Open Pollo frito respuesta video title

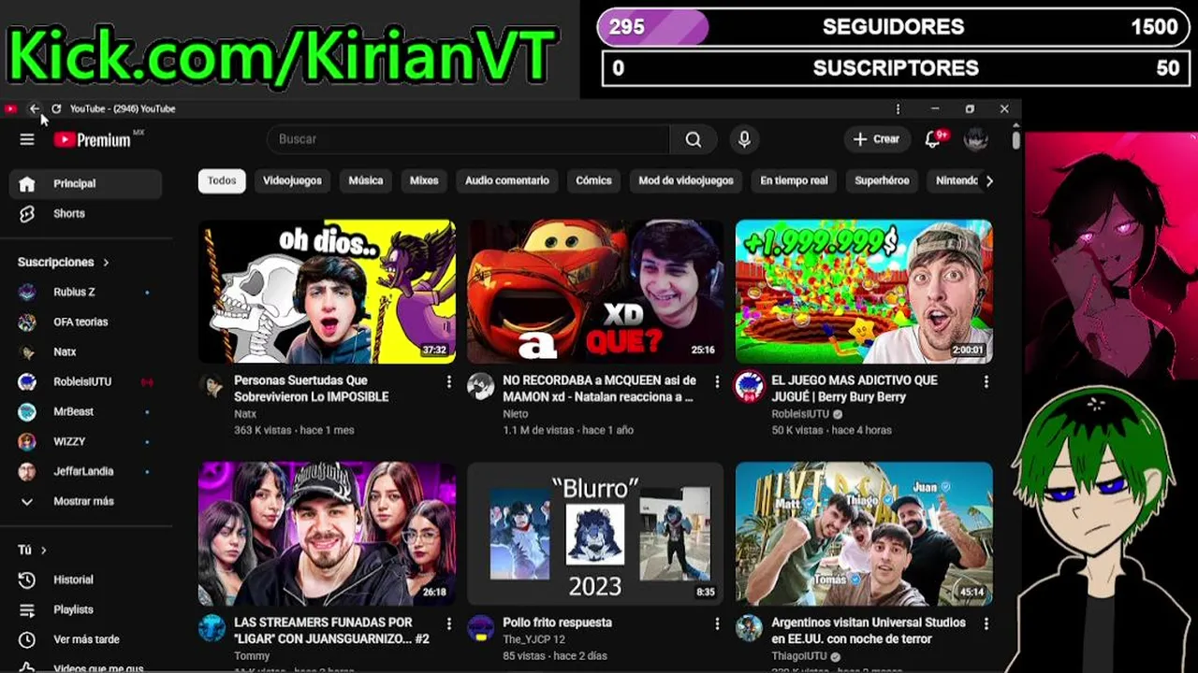click(x=557, y=623)
